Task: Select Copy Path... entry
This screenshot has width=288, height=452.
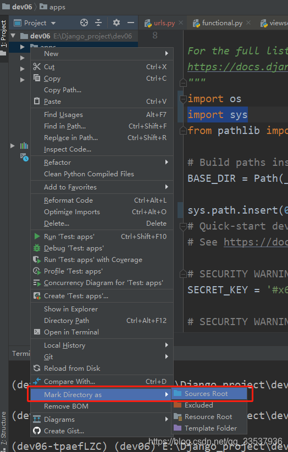Action: (102, 90)
